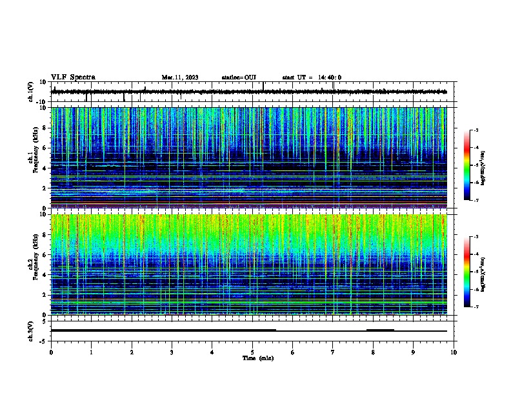Click the time-axis tick label "3"
Screen dimensions: 511x395
(x=172, y=352)
